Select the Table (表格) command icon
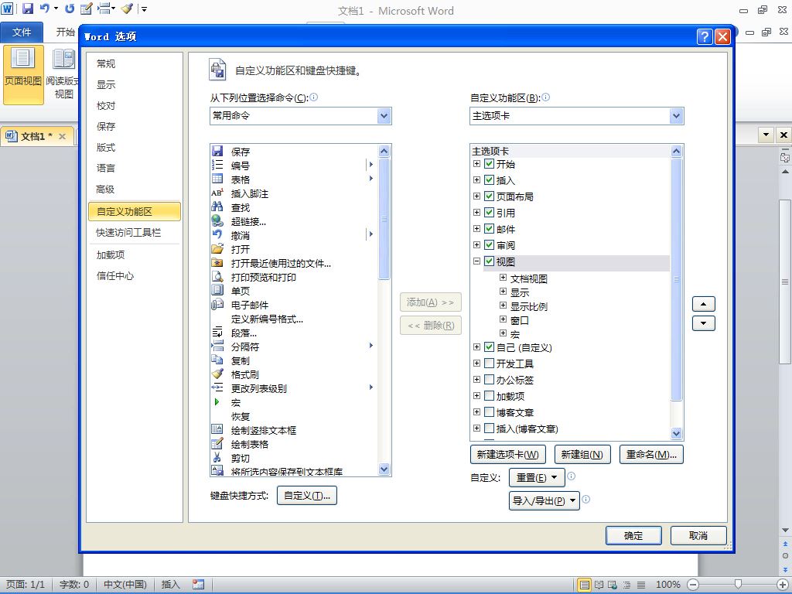This screenshot has height=594, width=792. point(217,179)
